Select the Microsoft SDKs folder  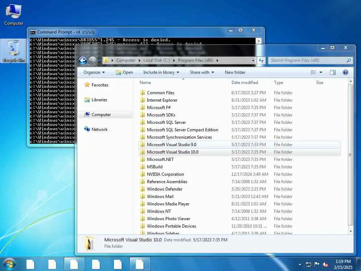[x=240, y=115]
